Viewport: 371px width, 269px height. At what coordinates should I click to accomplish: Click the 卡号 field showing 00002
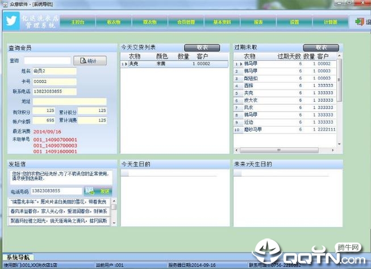[x=55, y=81]
